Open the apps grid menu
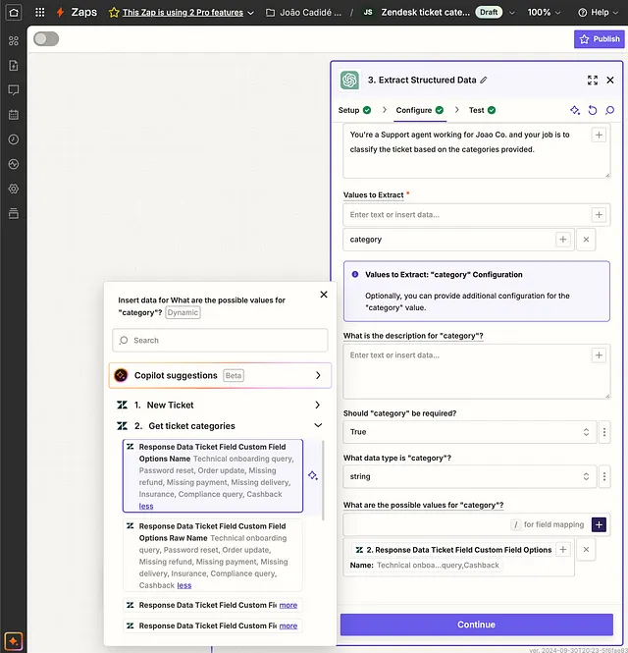Viewport: 628px width, 653px height. (x=39, y=12)
